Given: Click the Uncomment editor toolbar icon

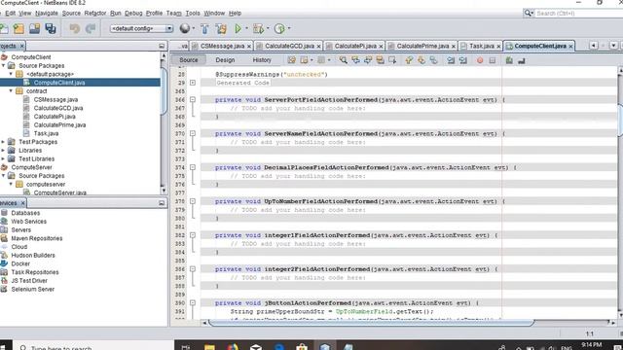Looking at the screenshot, I should (x=522, y=60).
